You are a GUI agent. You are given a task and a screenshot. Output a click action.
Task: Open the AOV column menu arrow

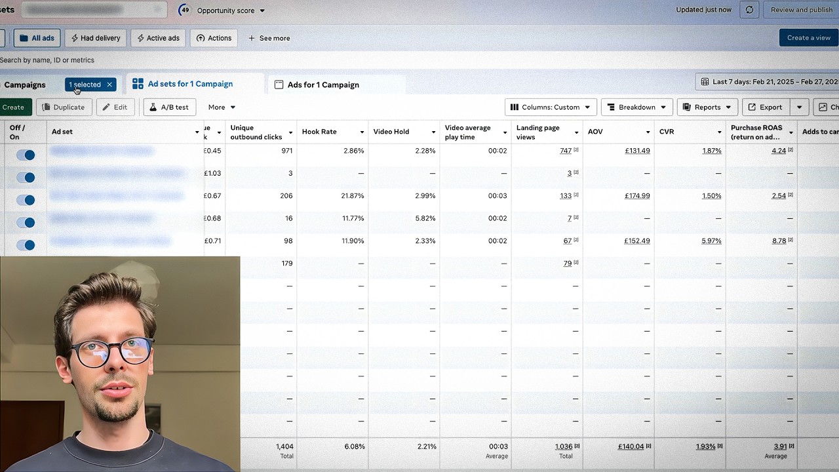click(x=648, y=132)
